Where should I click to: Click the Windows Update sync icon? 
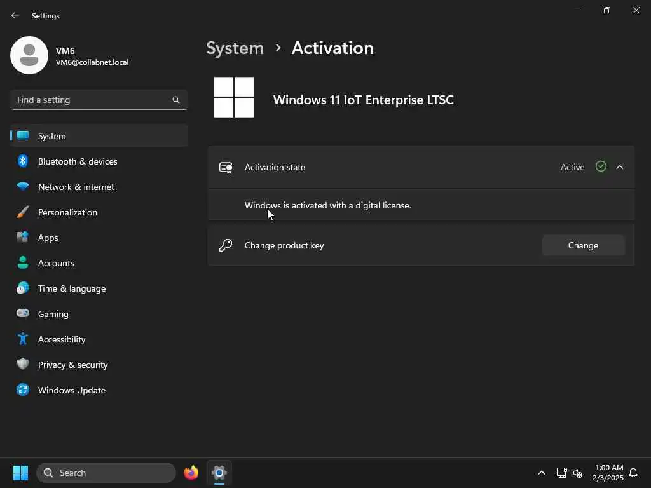(x=24, y=390)
